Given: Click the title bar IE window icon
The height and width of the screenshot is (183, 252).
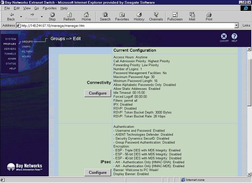Looking at the screenshot, I should pos(2,2).
